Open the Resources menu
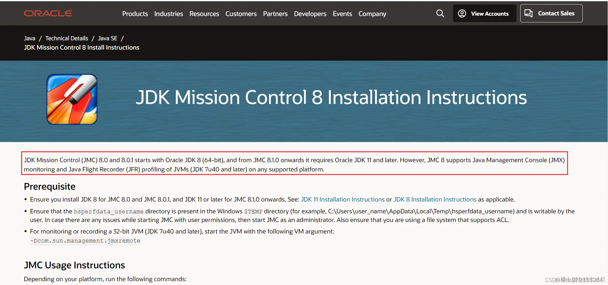 pos(204,14)
